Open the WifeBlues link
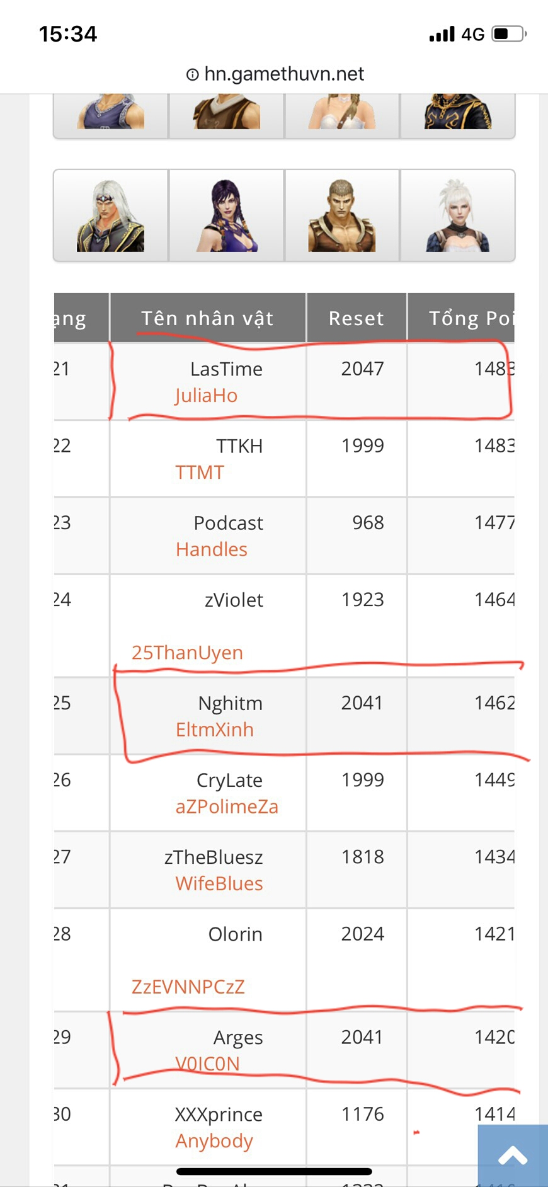 point(219,883)
